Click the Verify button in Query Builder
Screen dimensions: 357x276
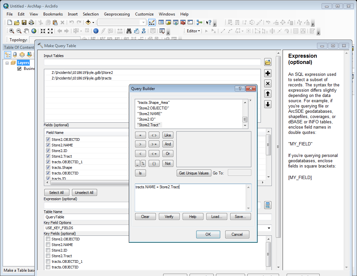click(169, 217)
